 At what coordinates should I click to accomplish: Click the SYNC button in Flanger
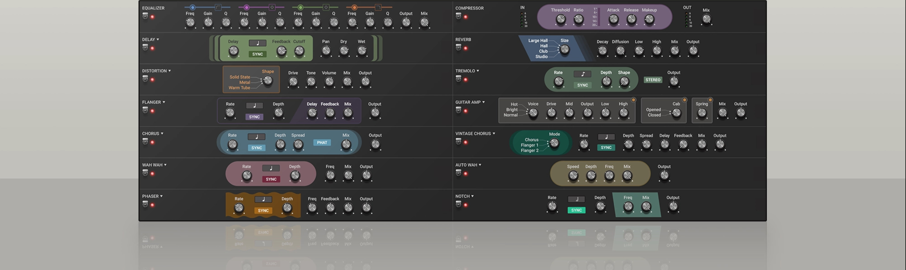pyautogui.click(x=255, y=117)
